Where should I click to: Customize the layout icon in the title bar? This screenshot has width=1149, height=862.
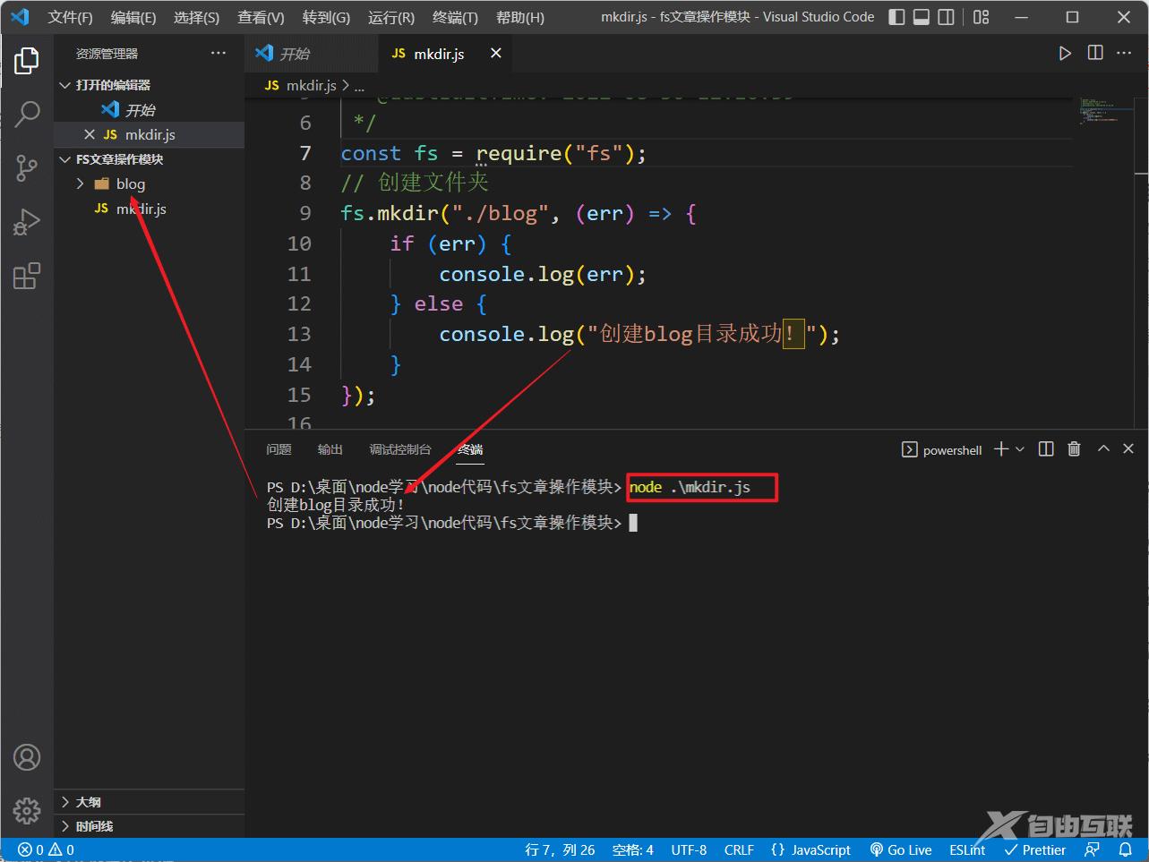[982, 17]
